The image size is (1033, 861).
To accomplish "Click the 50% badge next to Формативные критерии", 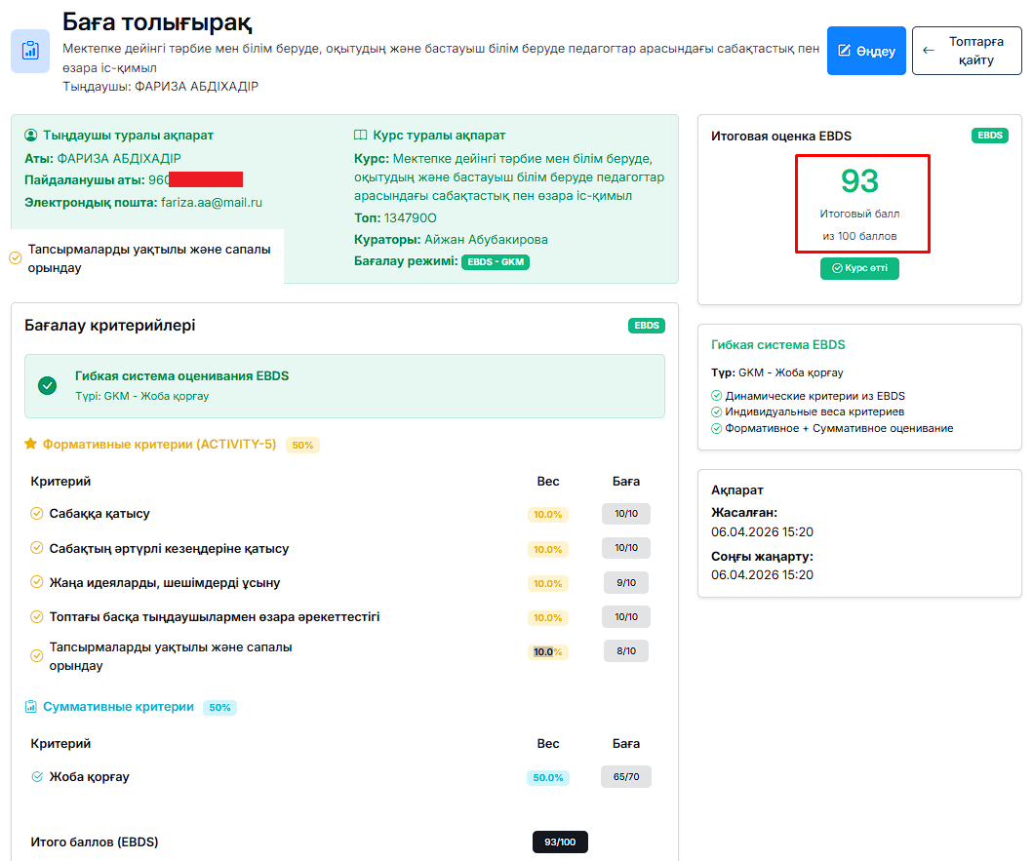I will (x=302, y=445).
